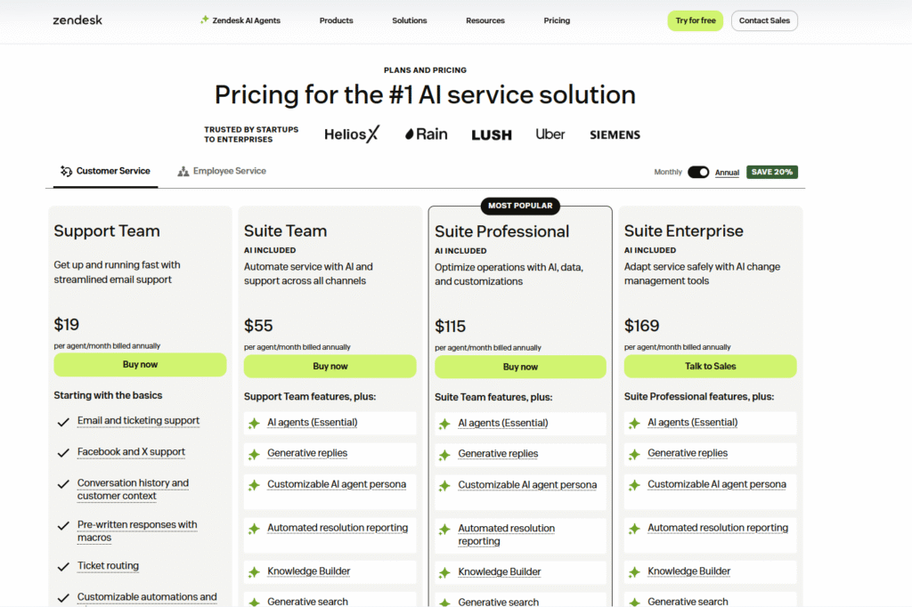The image size is (912, 607).
Task: Open the Resources dropdown
Action: click(x=484, y=20)
